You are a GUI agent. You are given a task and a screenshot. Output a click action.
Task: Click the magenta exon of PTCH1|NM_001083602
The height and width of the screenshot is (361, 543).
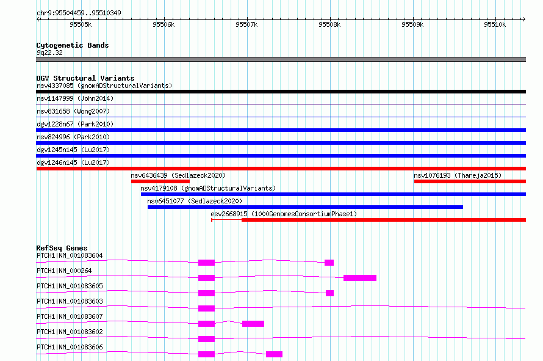point(206,339)
